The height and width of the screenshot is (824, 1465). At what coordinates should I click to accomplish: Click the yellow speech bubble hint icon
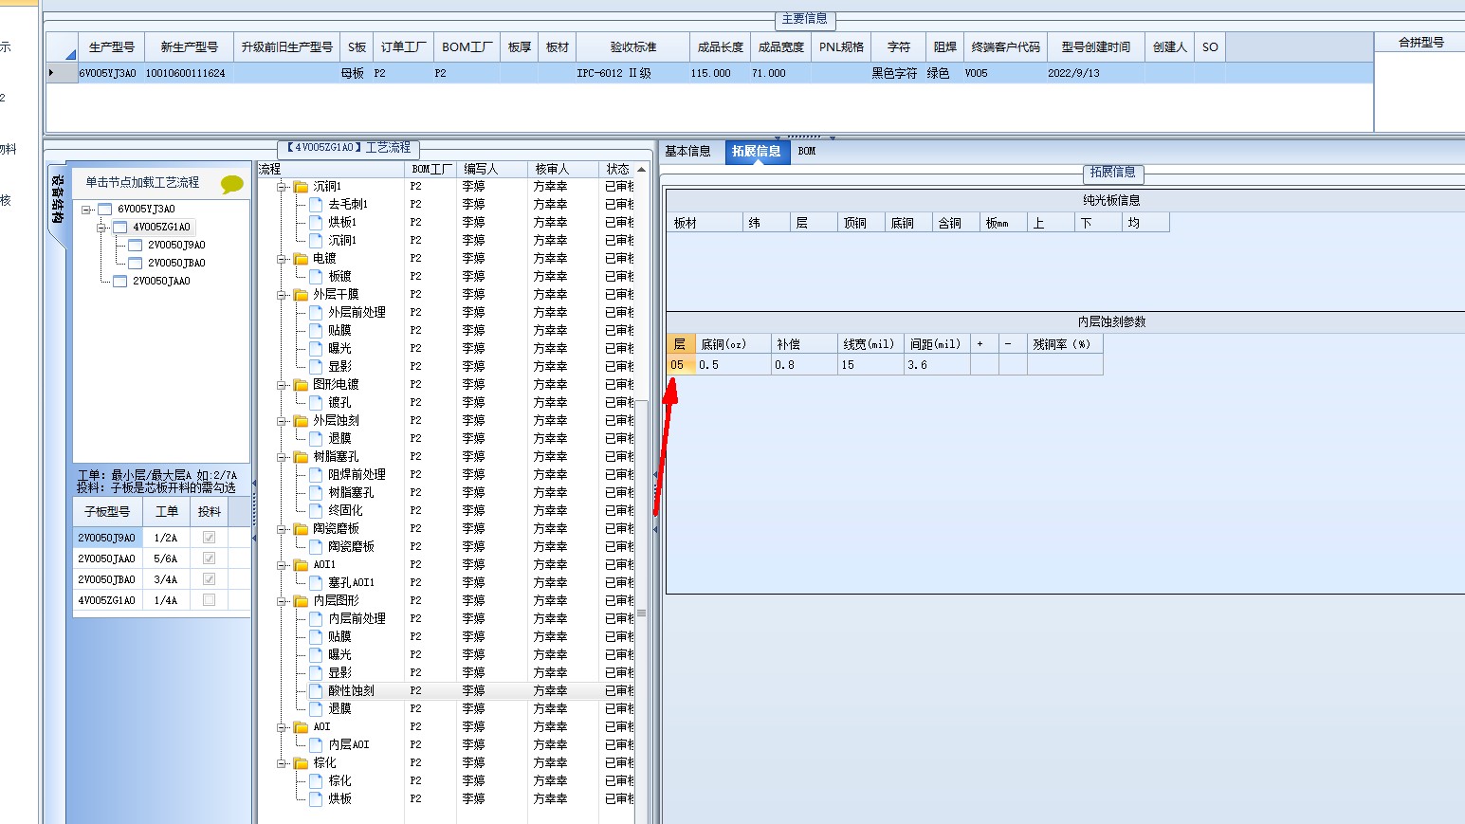click(x=231, y=184)
